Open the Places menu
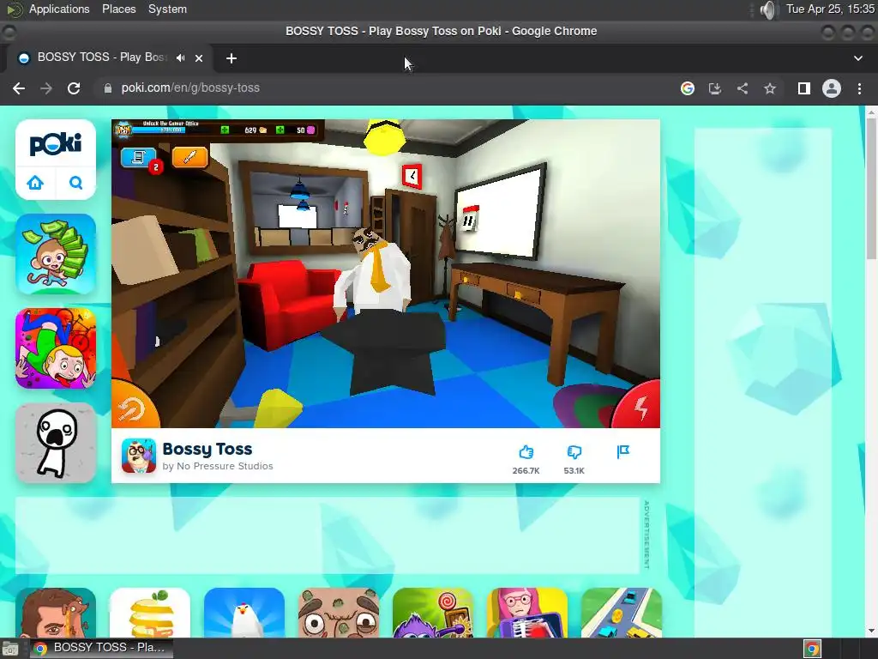The image size is (878, 659). click(118, 9)
